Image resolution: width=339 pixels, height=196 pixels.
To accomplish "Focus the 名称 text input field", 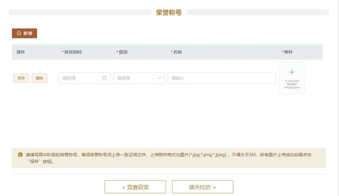I will click(x=221, y=78).
